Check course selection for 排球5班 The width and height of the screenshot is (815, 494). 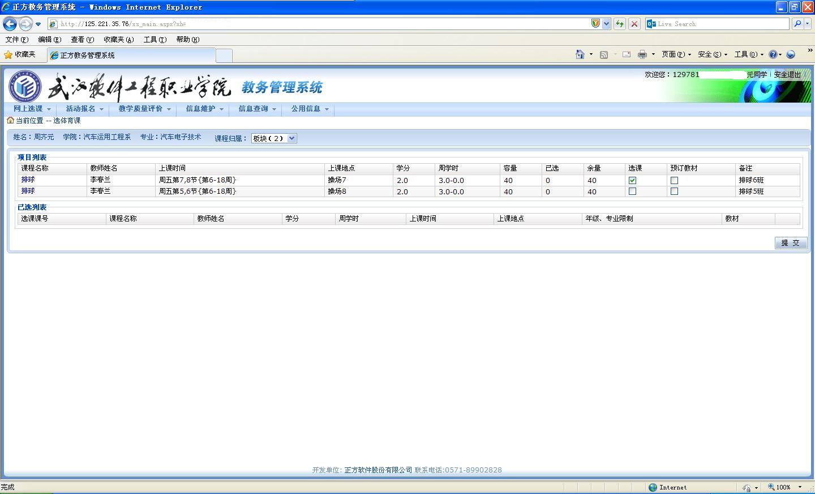pyautogui.click(x=632, y=191)
